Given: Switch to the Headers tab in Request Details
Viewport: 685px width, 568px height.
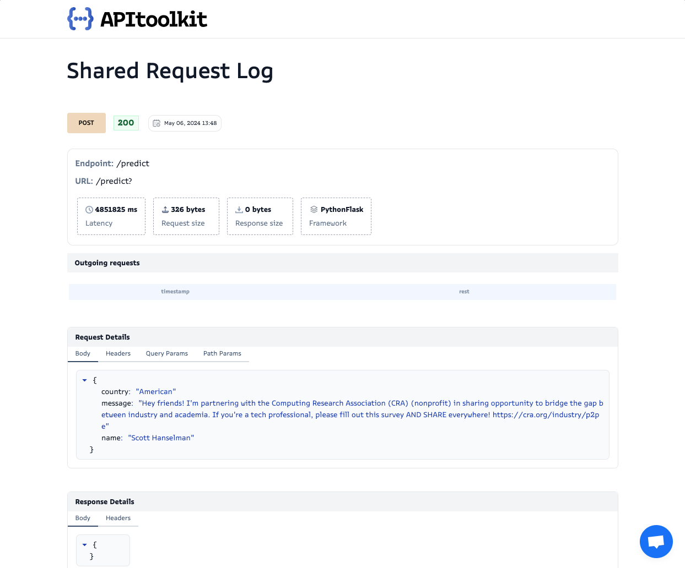Looking at the screenshot, I should pos(118,353).
